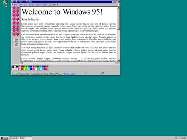Enable the CRT filter checkbox
The height and width of the screenshot is (140, 187).
pyautogui.click(x=14, y=40)
